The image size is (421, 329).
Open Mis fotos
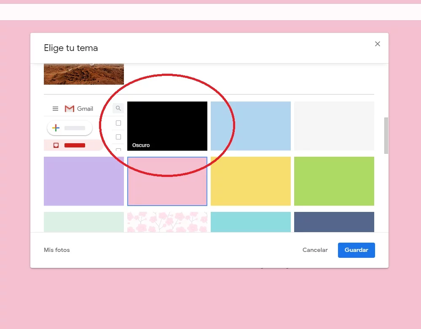(x=56, y=250)
